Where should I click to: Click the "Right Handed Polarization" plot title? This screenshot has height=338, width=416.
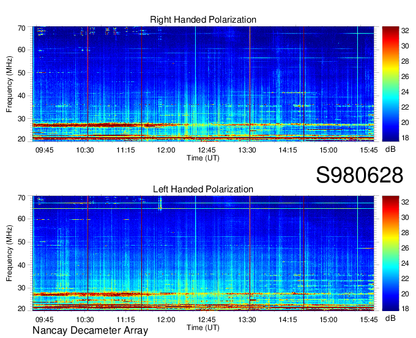[x=203, y=20]
